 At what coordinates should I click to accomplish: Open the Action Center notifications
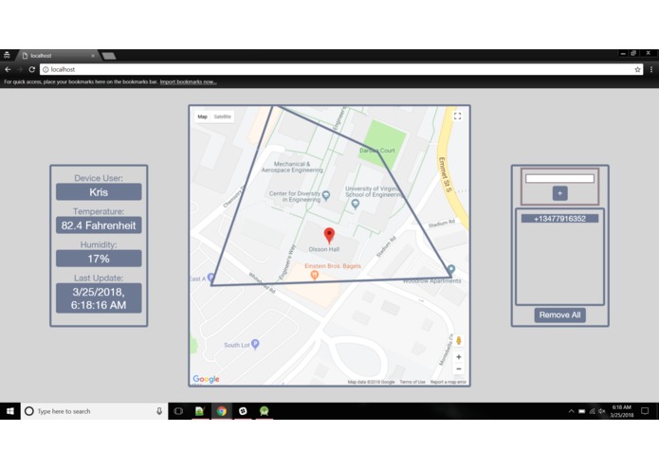[645, 411]
